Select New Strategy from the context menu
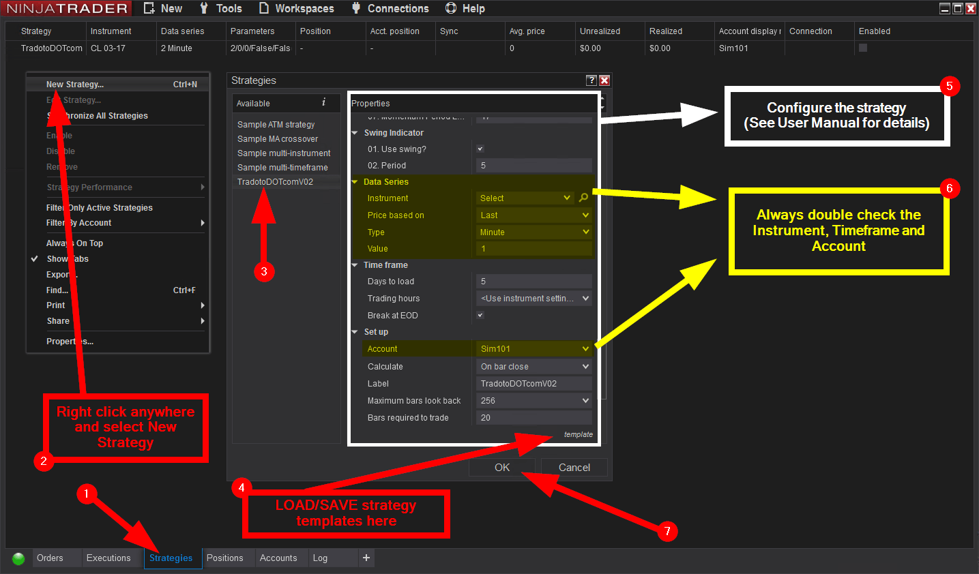The image size is (979, 574). coord(75,85)
